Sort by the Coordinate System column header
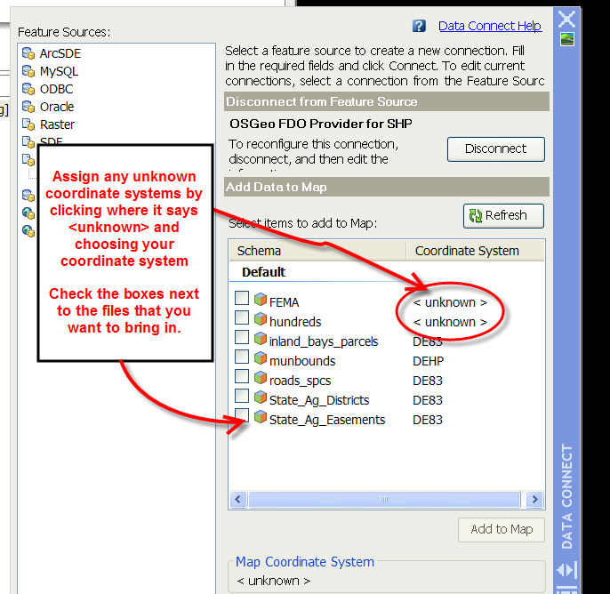This screenshot has height=594, width=610. click(467, 251)
